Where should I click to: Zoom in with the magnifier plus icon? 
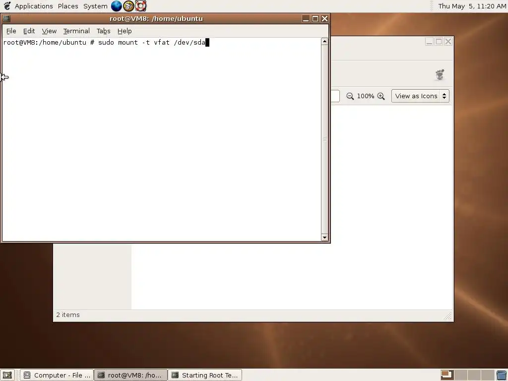pyautogui.click(x=381, y=96)
